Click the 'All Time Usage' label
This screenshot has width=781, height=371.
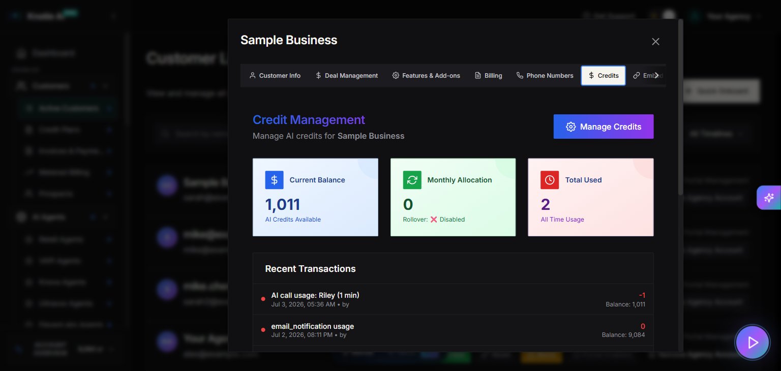coord(562,220)
